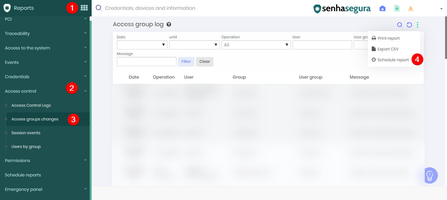Click the clock icon for Schedule report

pyautogui.click(x=374, y=60)
